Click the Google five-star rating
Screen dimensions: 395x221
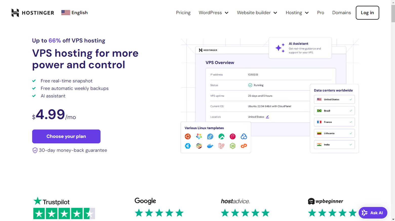tap(159, 213)
